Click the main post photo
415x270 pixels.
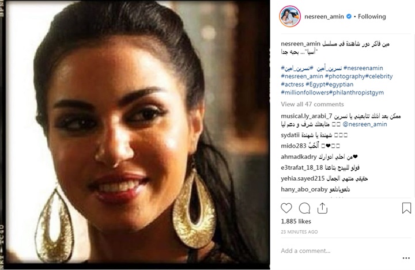click(136, 134)
